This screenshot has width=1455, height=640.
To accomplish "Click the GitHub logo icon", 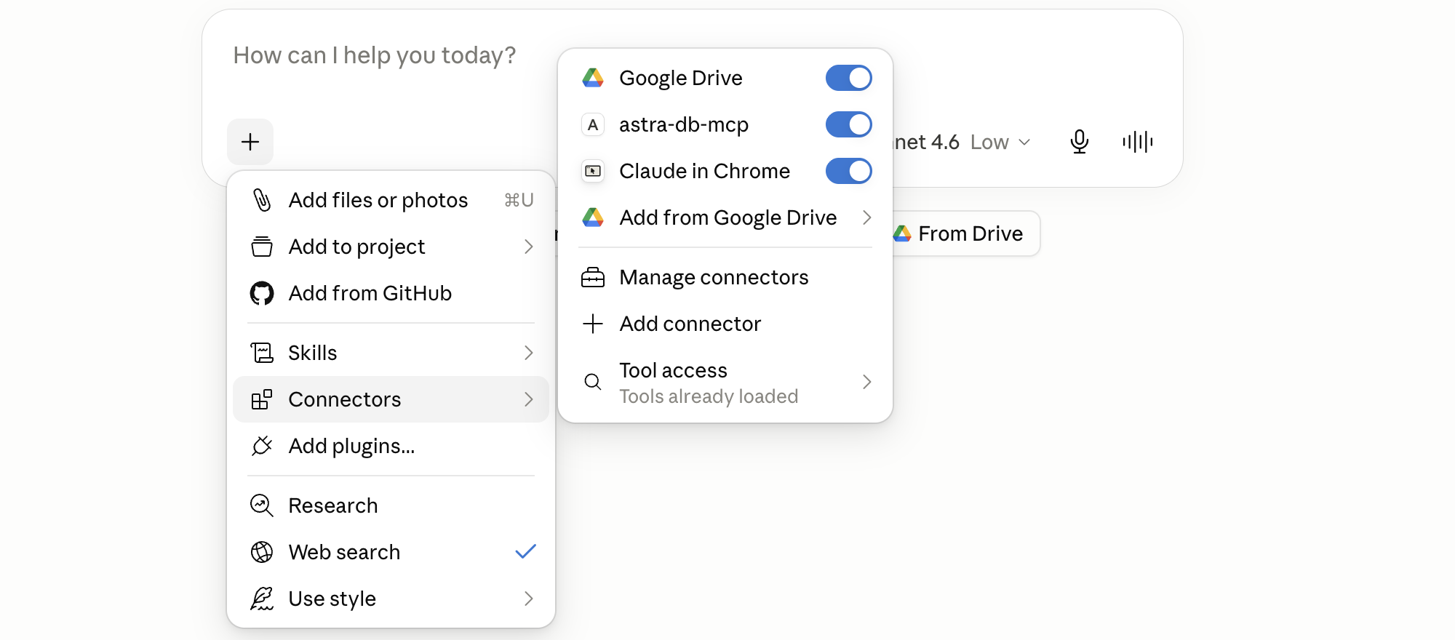I will (x=262, y=293).
